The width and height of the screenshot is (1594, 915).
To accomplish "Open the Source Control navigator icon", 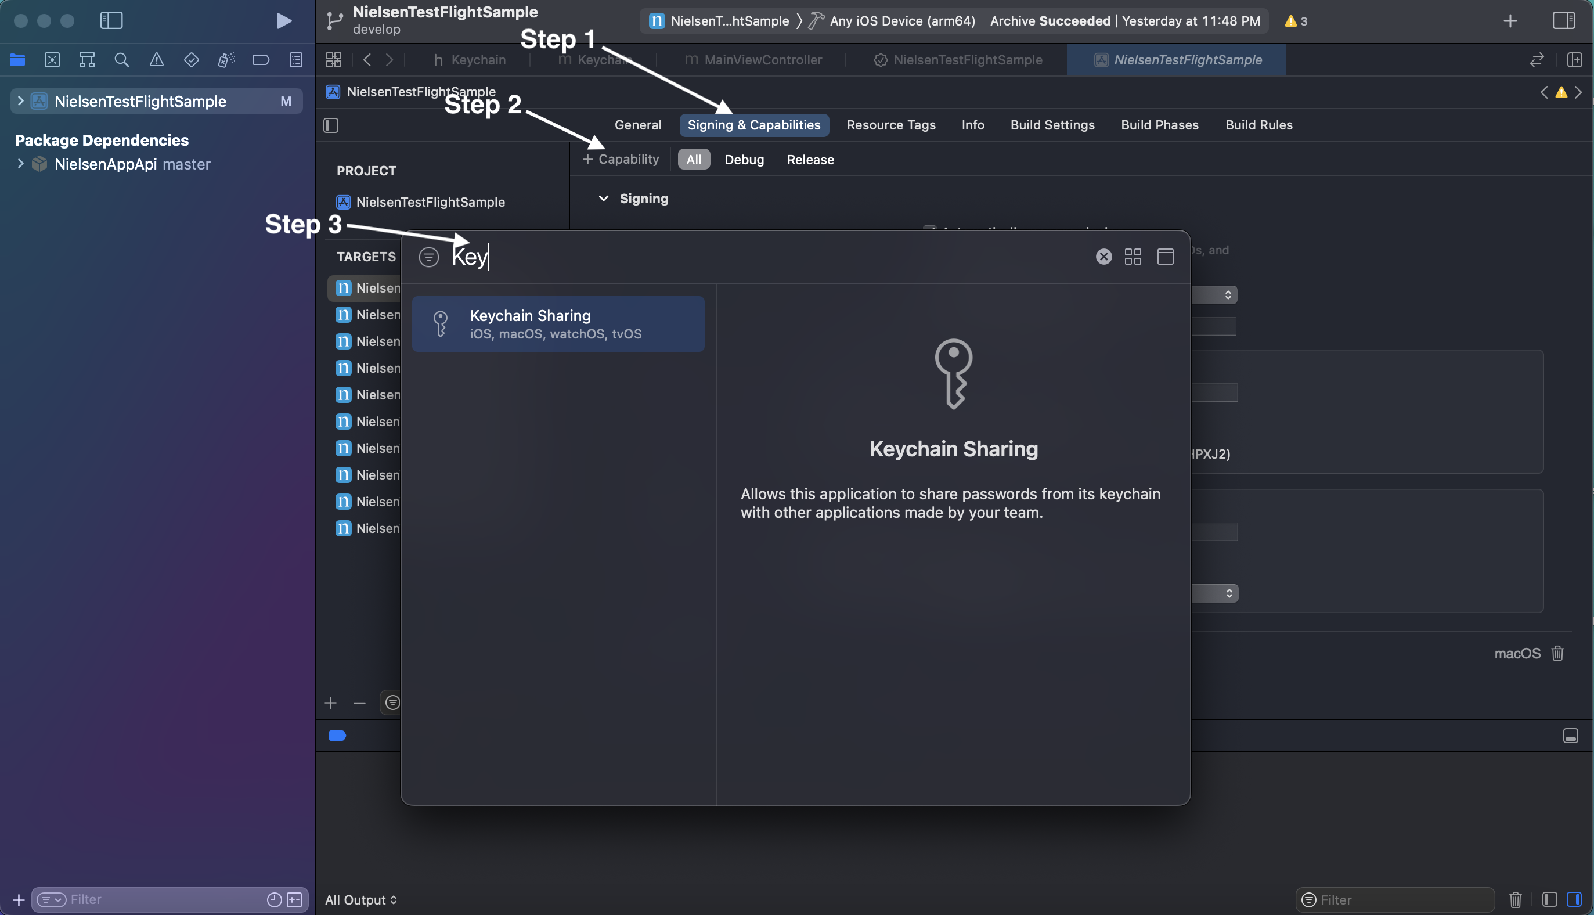I will pos(52,60).
